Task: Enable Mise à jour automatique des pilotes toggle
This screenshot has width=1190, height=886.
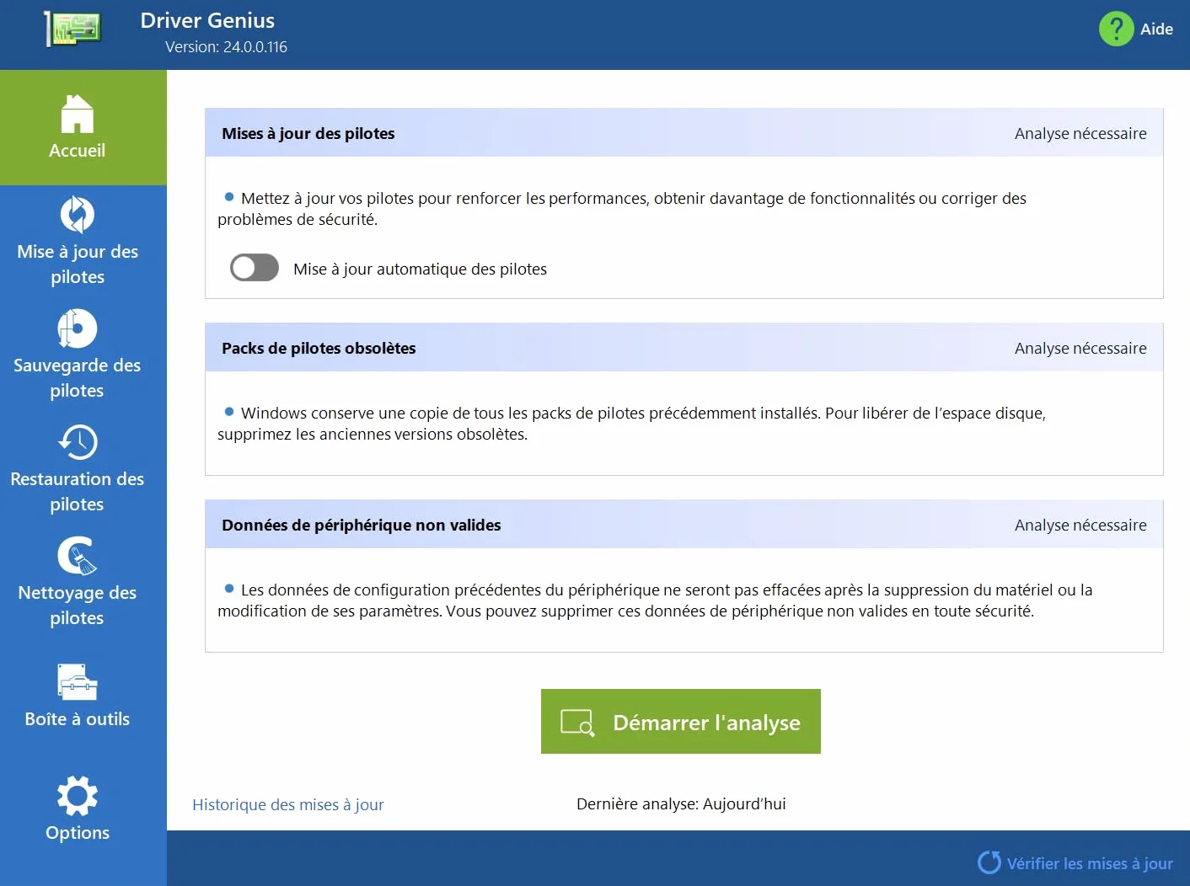Action: [255, 268]
